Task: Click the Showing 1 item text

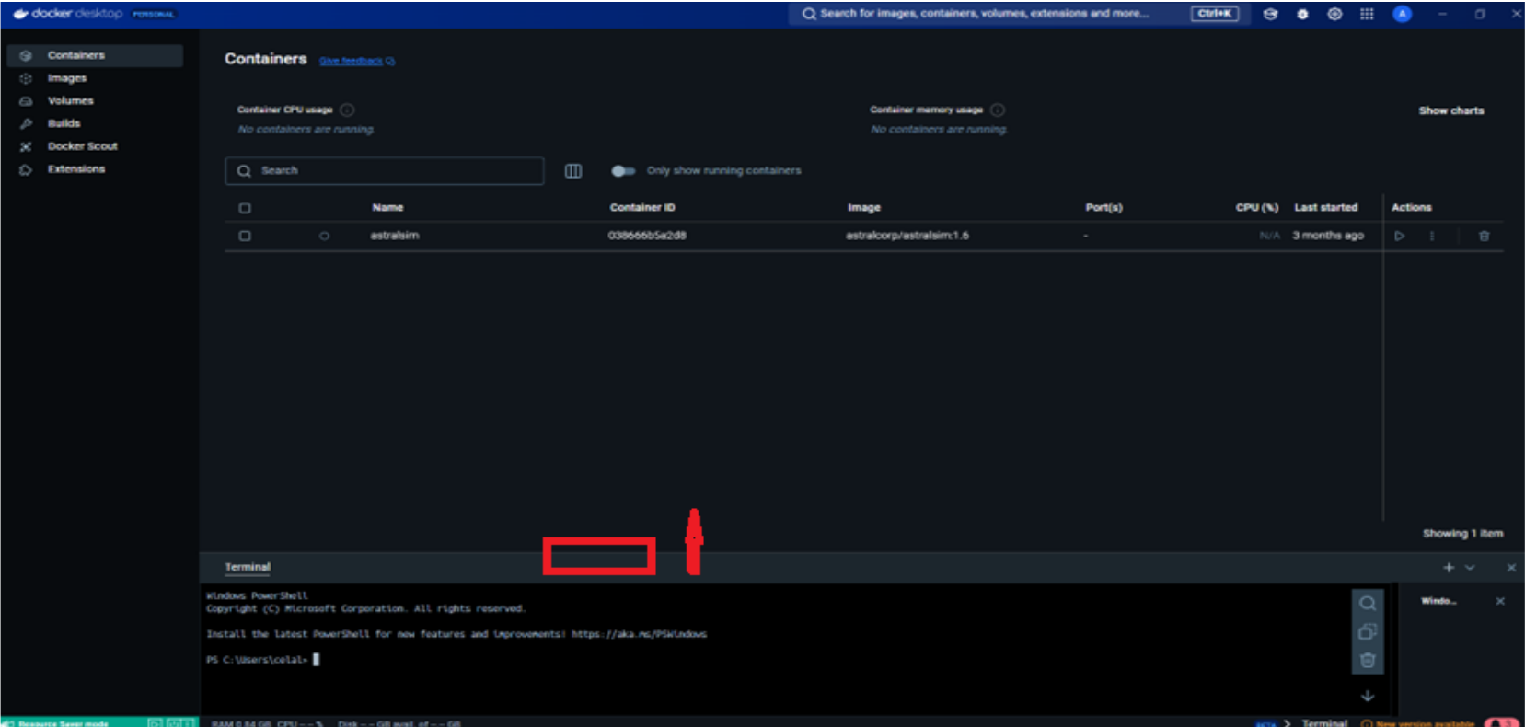Action: 1462,534
